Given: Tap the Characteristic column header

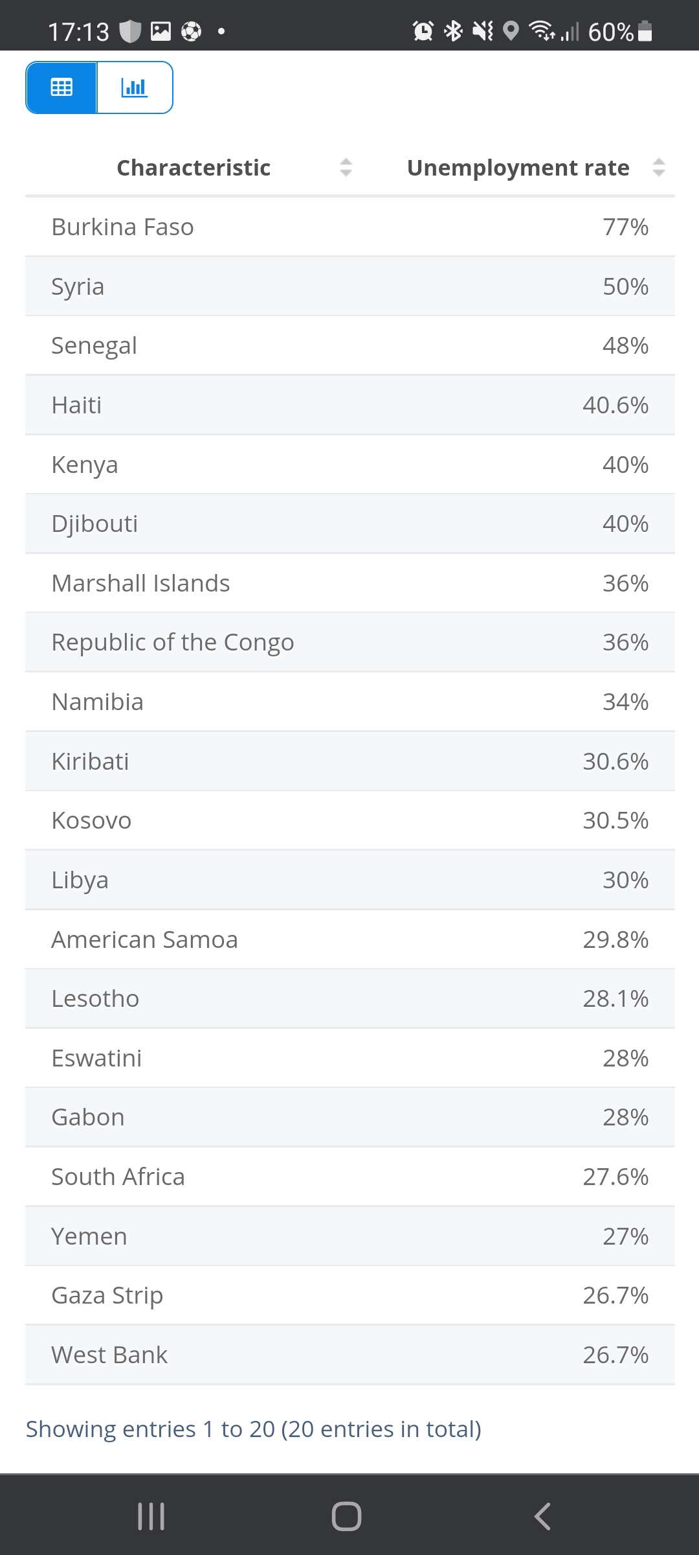Looking at the screenshot, I should click(x=194, y=168).
